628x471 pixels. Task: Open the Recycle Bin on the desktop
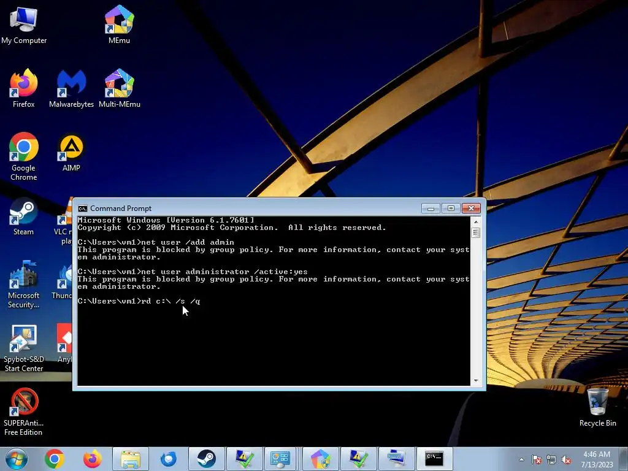597,407
